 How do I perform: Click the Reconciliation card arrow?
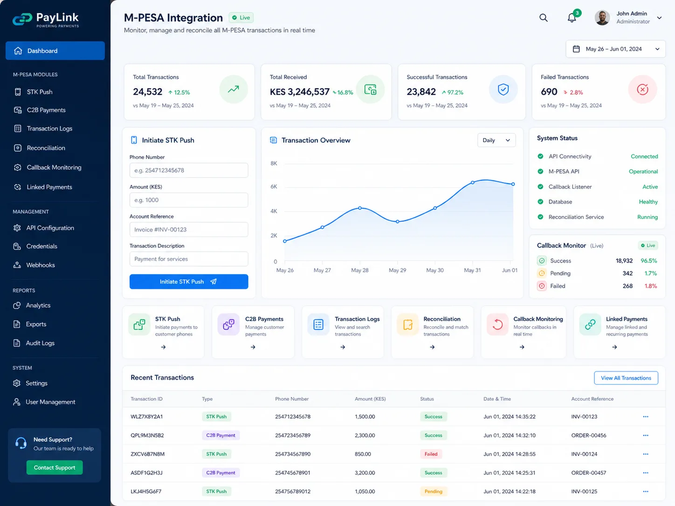pos(432,347)
